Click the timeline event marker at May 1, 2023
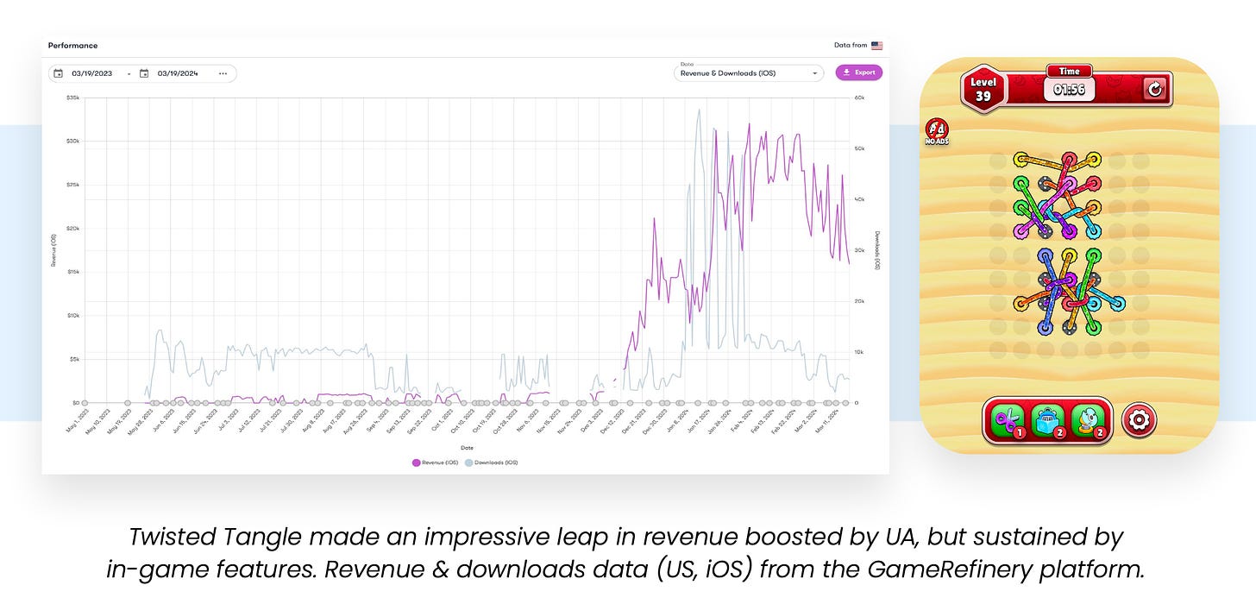This screenshot has width=1256, height=604. click(85, 402)
